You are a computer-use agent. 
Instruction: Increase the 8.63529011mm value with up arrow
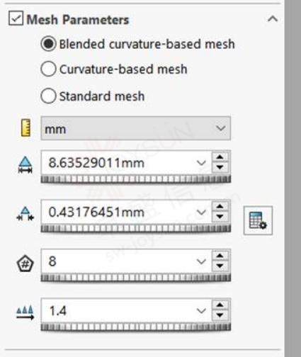point(220,158)
